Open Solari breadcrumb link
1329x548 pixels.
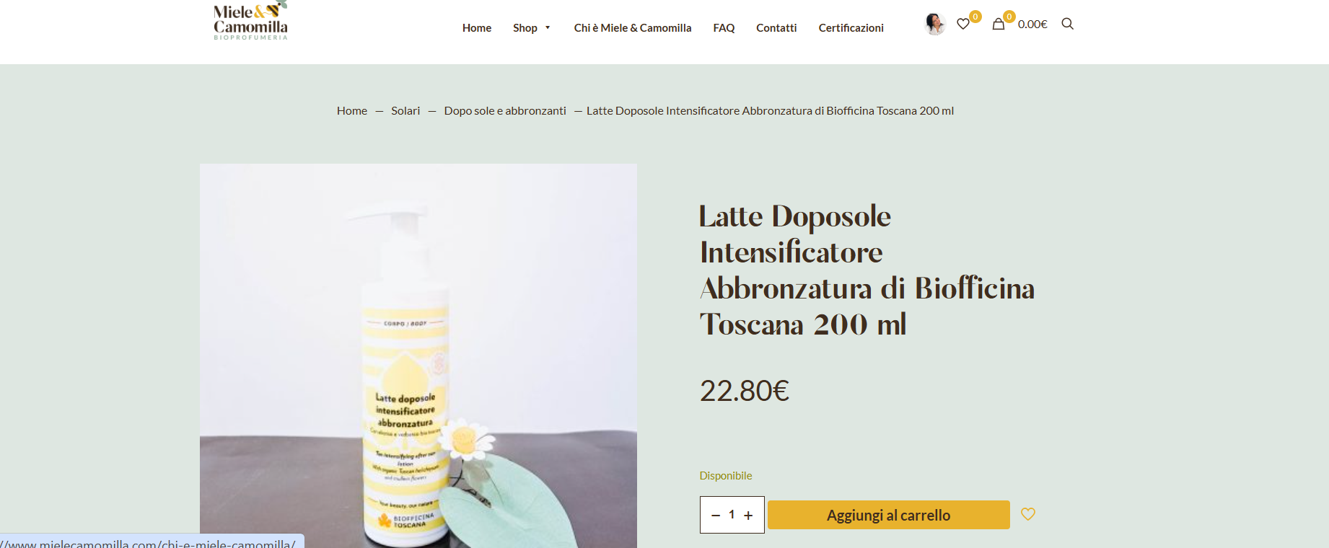405,110
